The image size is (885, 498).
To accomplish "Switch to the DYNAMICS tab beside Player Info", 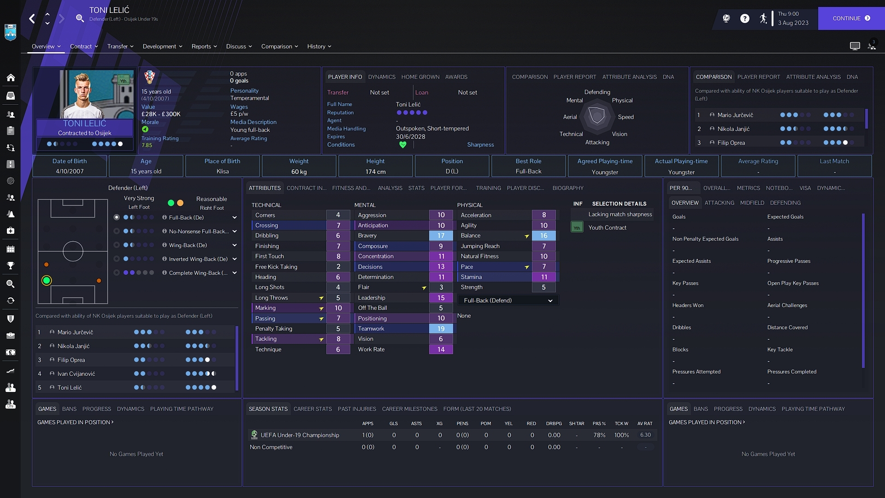I will (382, 77).
